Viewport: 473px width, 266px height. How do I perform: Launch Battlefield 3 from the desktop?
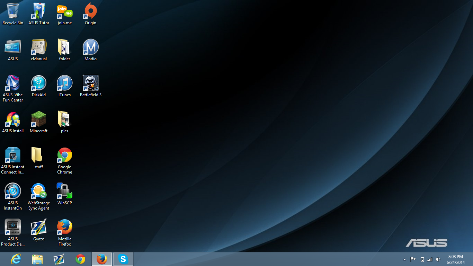[91, 86]
